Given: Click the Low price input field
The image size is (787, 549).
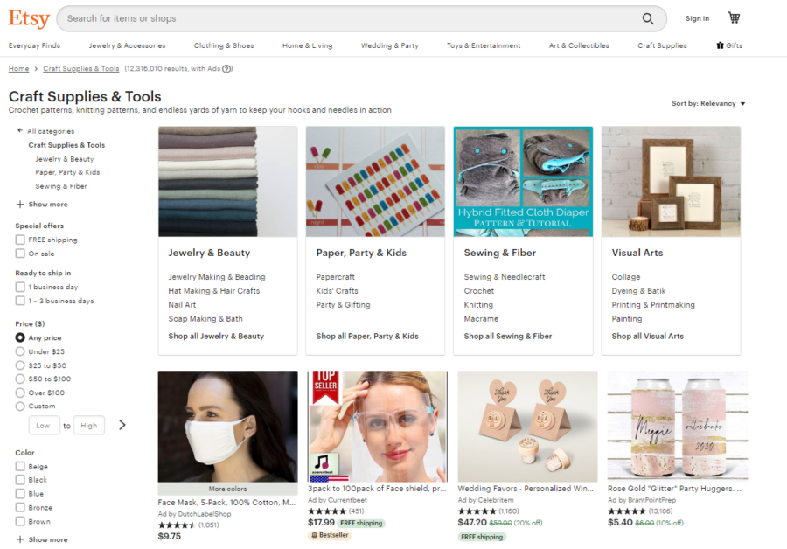Looking at the screenshot, I should [x=44, y=425].
